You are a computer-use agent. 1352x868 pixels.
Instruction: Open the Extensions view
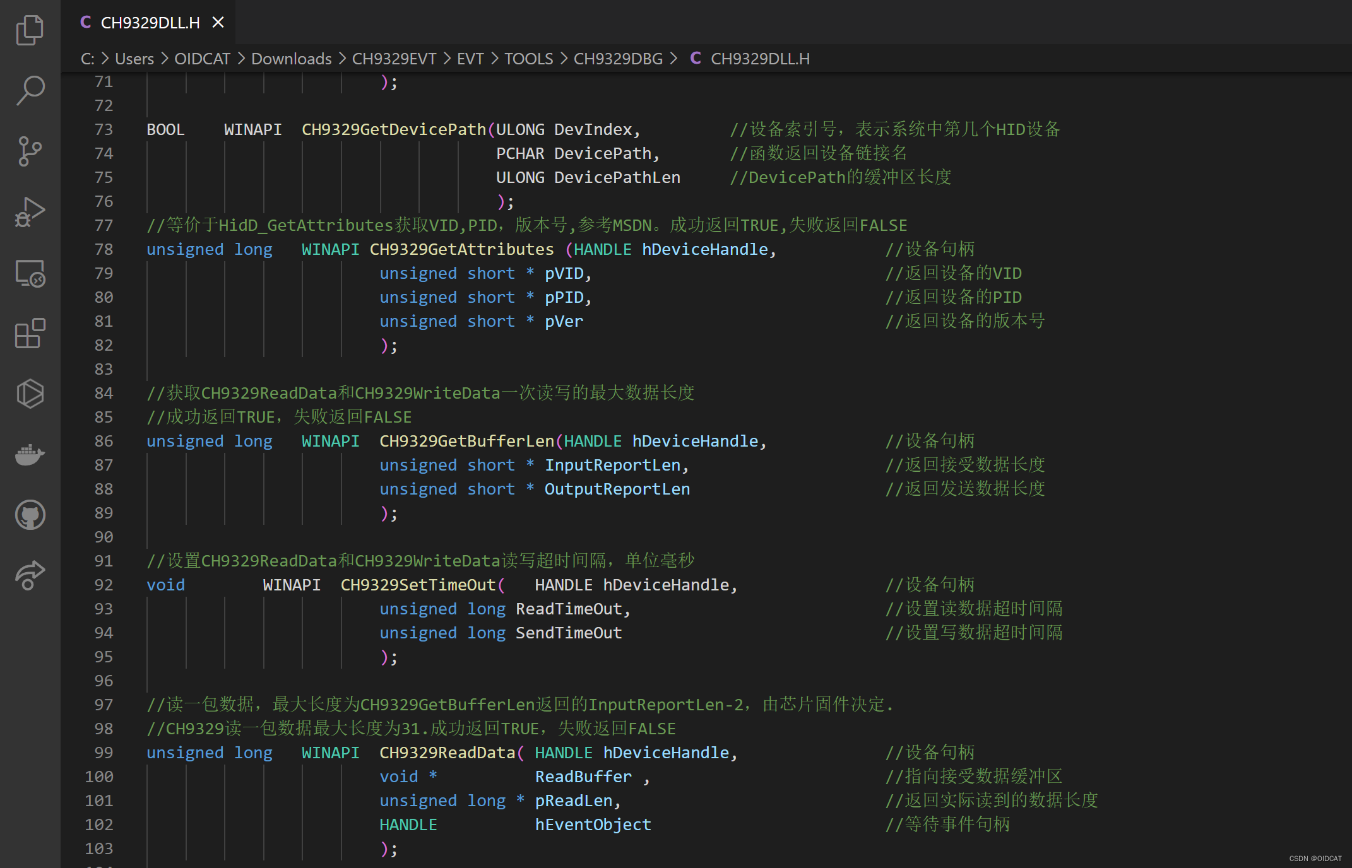(30, 333)
